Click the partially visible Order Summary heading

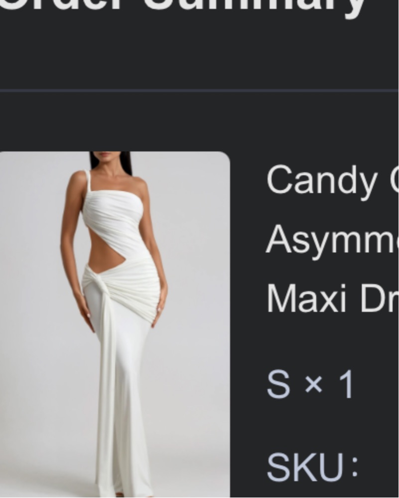[183, 8]
